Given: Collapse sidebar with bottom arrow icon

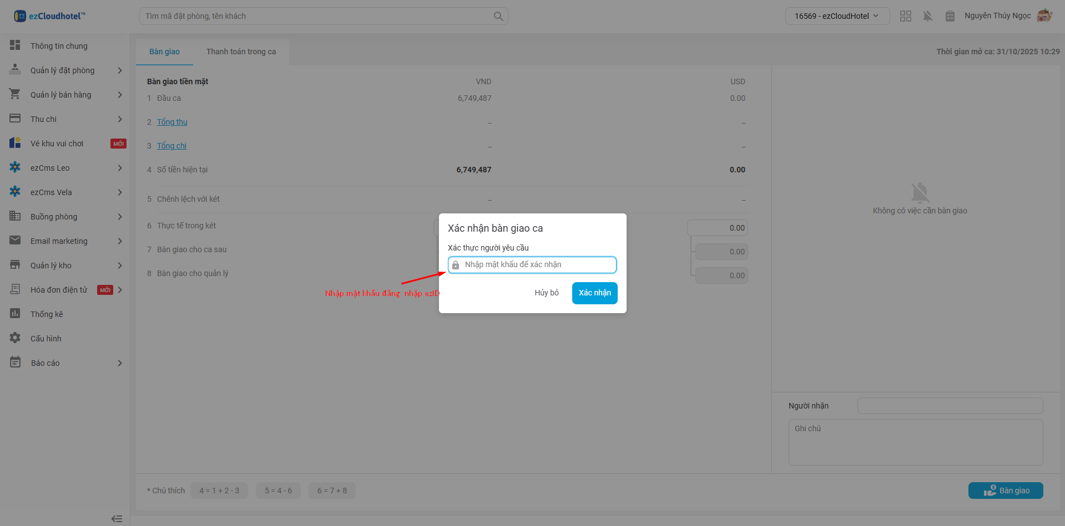Looking at the screenshot, I should click(x=117, y=519).
